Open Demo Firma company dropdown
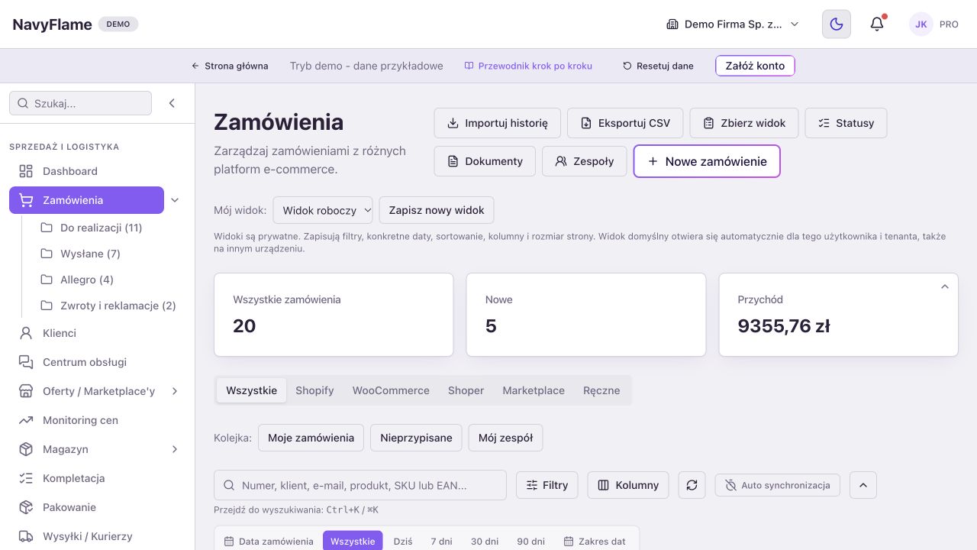 pyautogui.click(x=732, y=24)
